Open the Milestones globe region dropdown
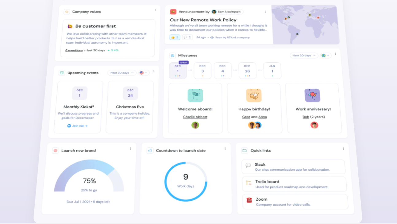The image size is (397, 224). point(326,56)
